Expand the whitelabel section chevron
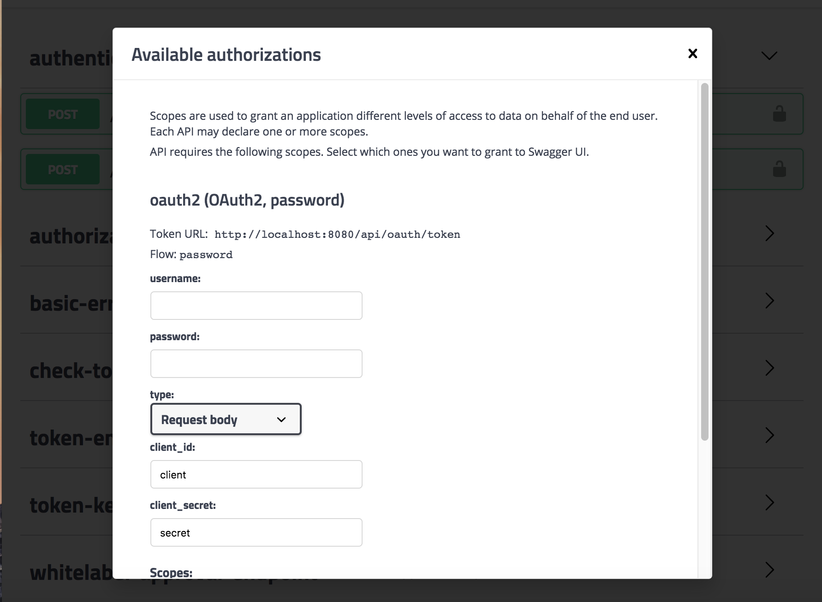 [769, 570]
